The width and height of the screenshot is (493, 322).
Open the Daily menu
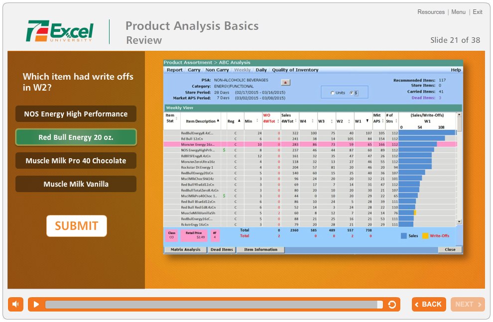click(261, 70)
